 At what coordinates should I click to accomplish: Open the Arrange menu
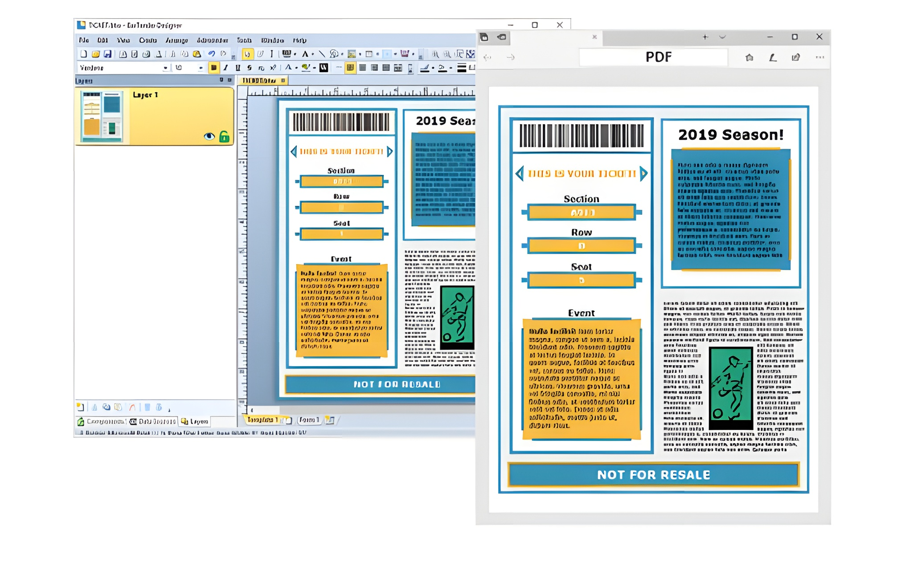[176, 40]
